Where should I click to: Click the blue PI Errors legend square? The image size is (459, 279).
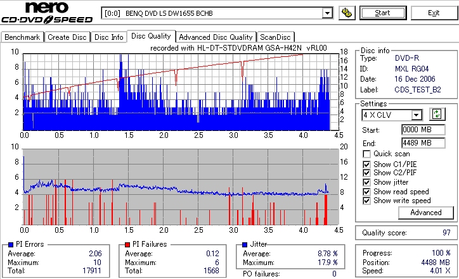11,245
